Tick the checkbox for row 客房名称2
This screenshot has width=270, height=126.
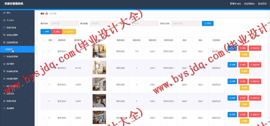(43, 68)
